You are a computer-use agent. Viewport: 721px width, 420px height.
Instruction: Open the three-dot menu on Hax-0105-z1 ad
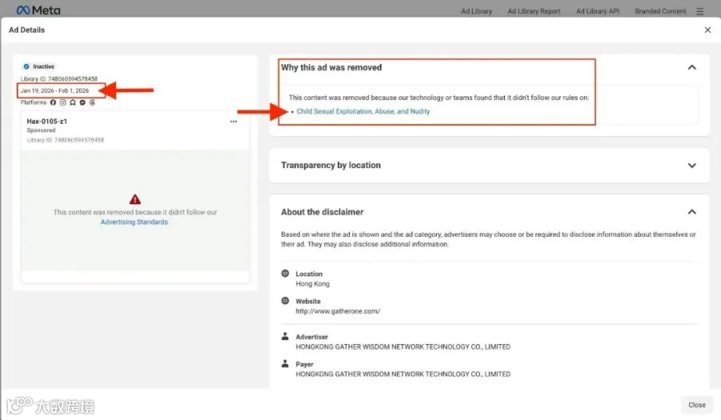(x=234, y=122)
